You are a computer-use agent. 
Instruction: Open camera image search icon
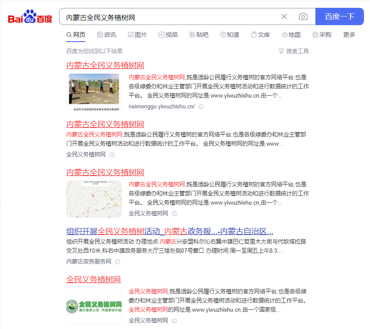coord(303,17)
